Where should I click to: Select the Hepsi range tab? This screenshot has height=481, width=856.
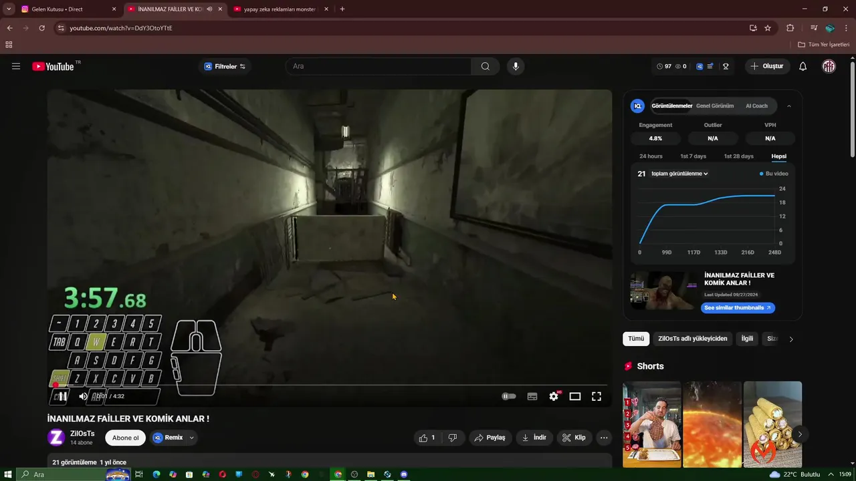(779, 156)
